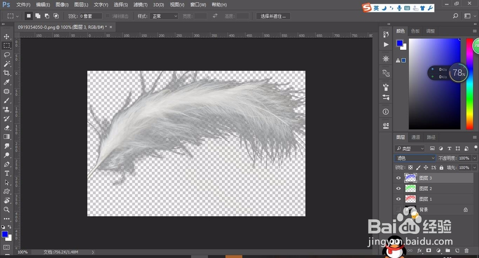The height and width of the screenshot is (258, 479).
Task: Toggle the 消除锯齿 anti-alias checkbox
Action: (x=107, y=16)
